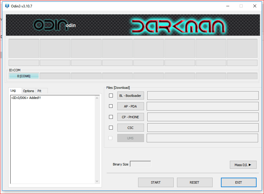Click the '<ID:0/006> Added!!' log entry
Image resolution: width=264 pixels, height=194 pixels.
coord(26,98)
